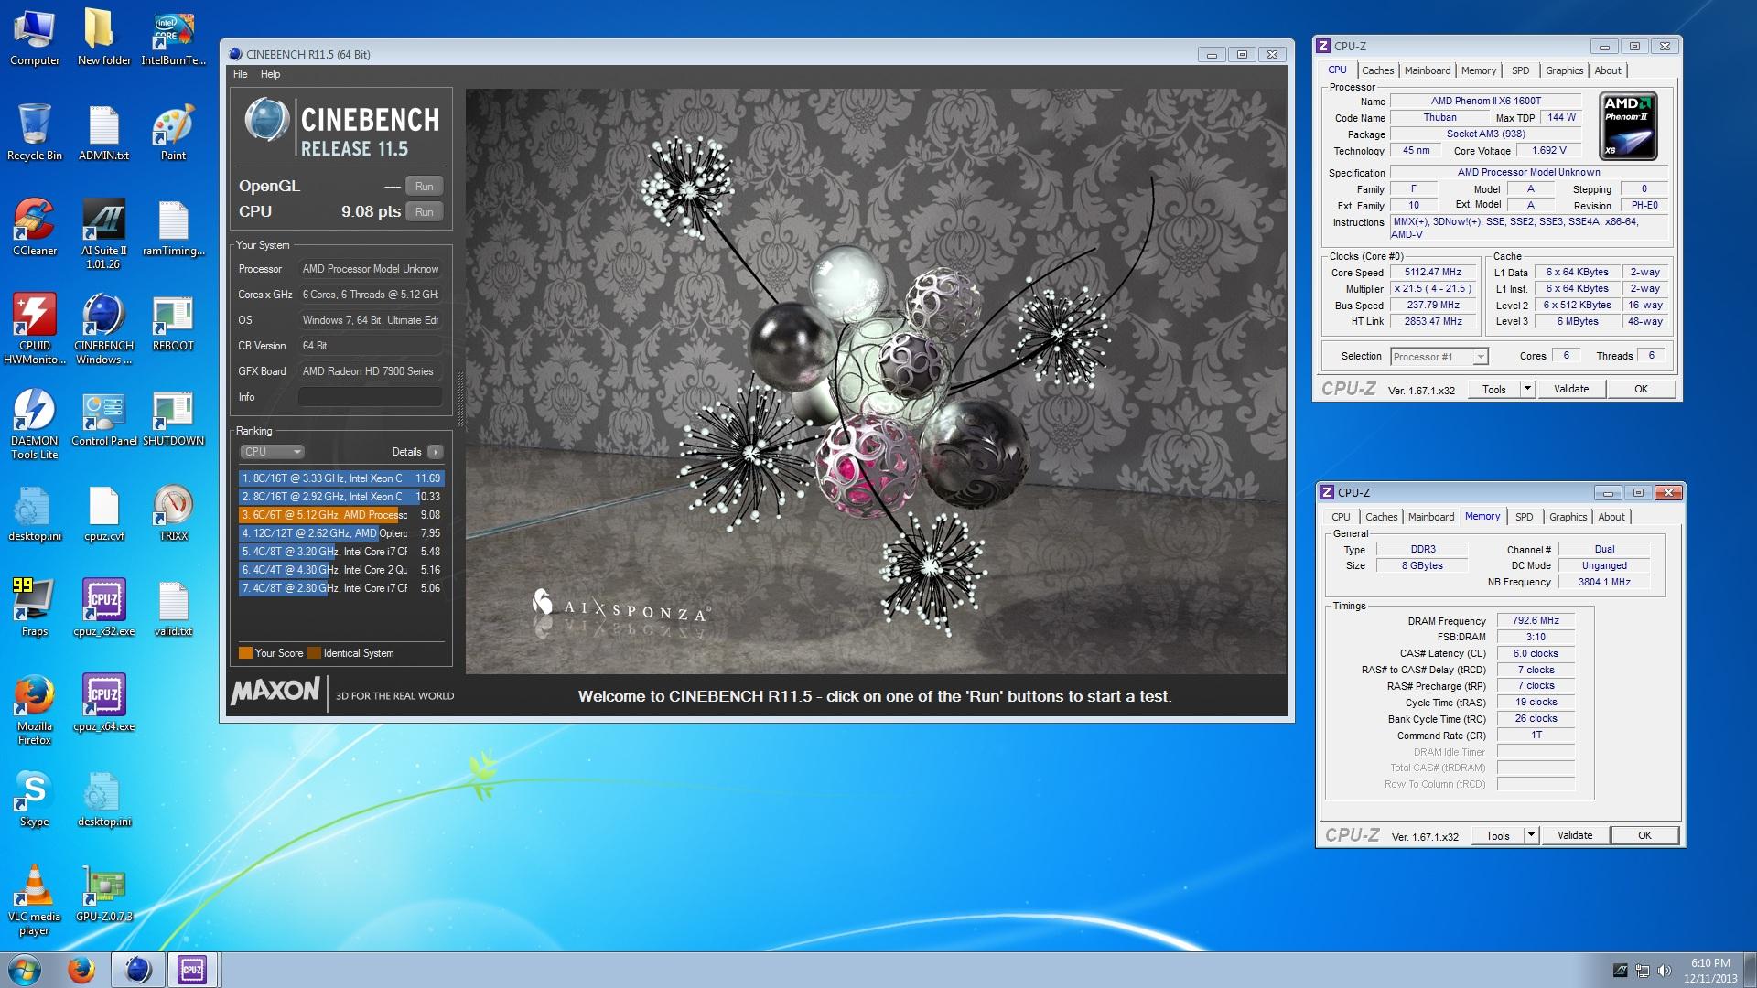Launch CPUID HWMonitor shortcut

[35, 329]
